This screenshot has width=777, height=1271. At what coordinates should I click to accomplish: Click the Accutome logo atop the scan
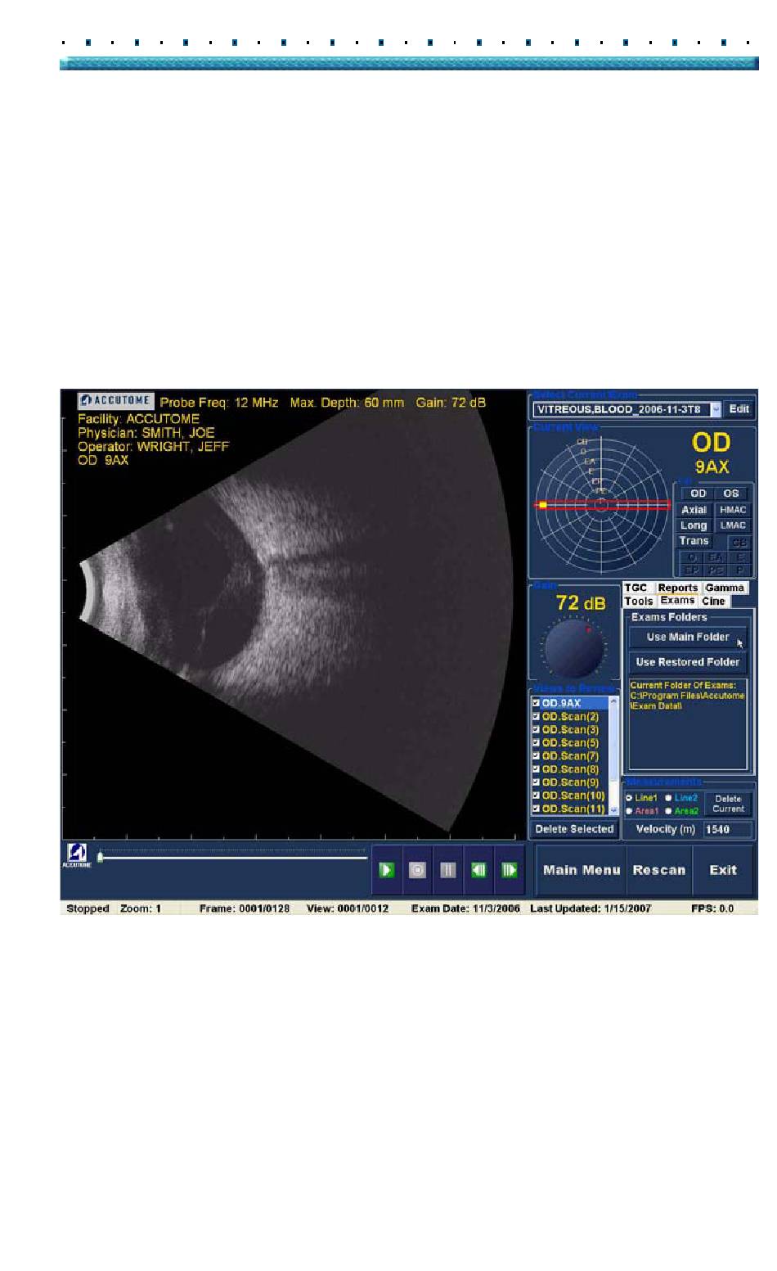[115, 401]
